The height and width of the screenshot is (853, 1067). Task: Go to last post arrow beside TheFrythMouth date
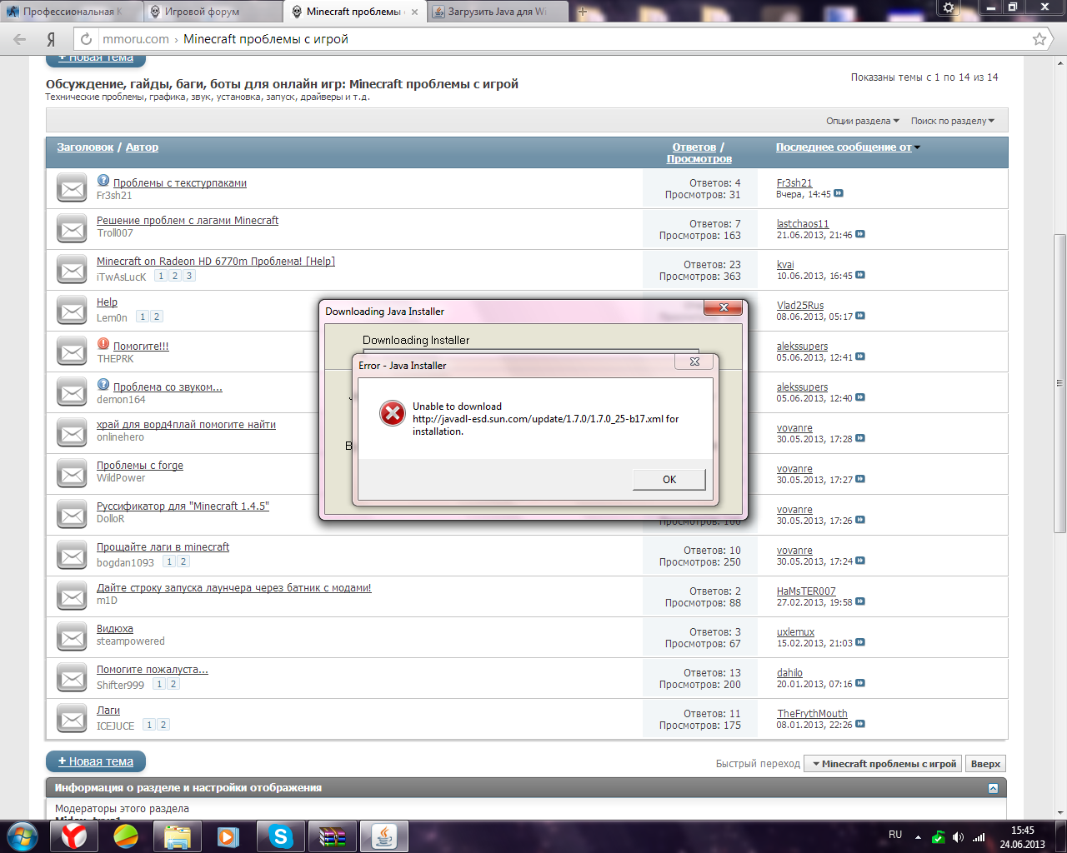coord(860,724)
